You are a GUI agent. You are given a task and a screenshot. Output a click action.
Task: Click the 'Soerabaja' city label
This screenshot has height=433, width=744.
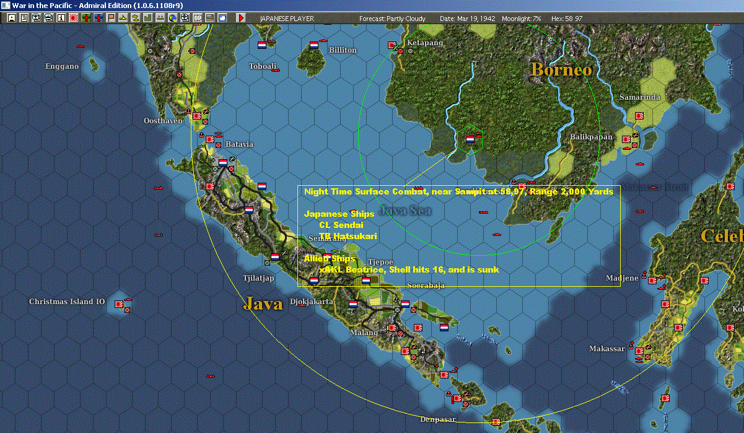pyautogui.click(x=426, y=286)
